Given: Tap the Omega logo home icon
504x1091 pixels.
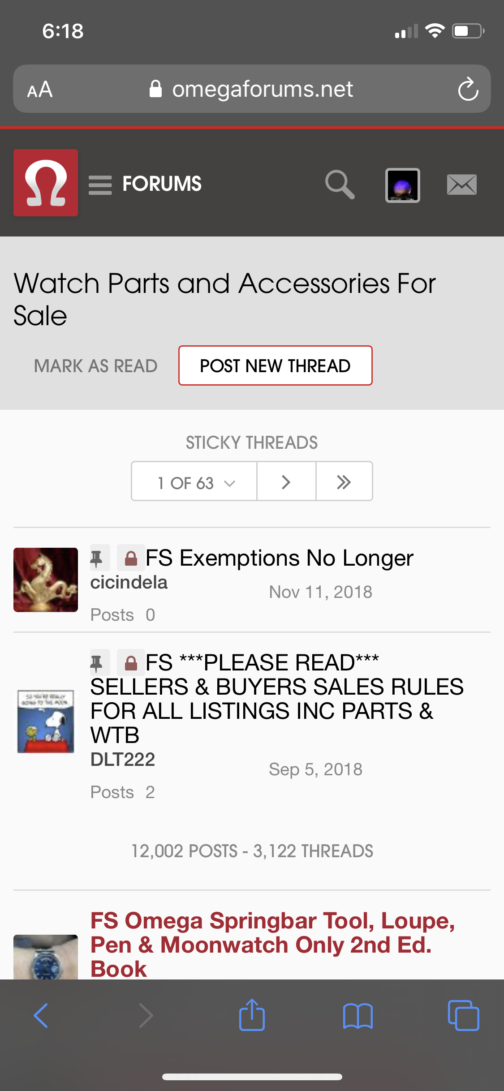Looking at the screenshot, I should (46, 183).
